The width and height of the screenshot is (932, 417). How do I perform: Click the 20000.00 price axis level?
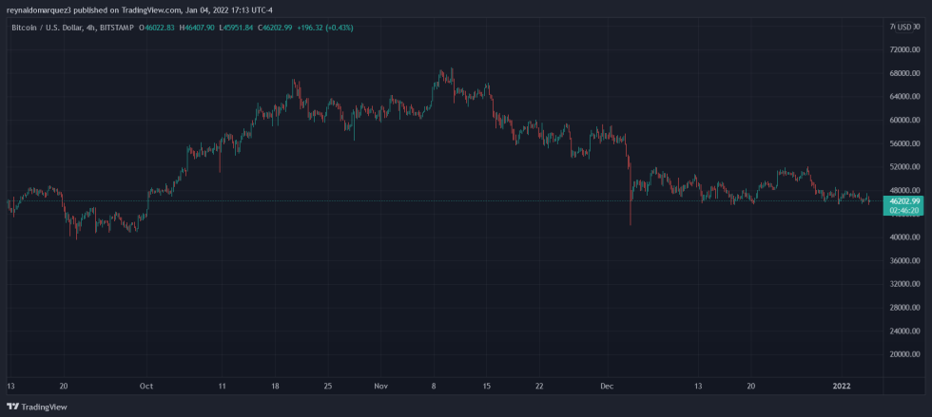coord(904,354)
